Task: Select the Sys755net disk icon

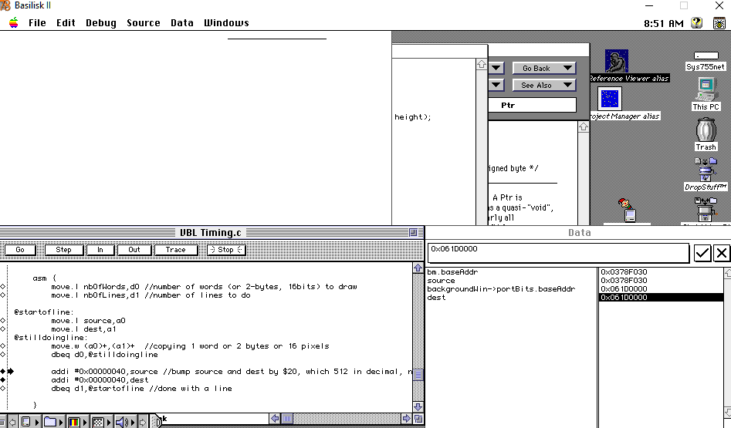Action: click(706, 56)
